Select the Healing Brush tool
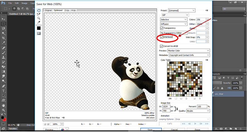Screen dimensions: 247x132 [3, 48]
